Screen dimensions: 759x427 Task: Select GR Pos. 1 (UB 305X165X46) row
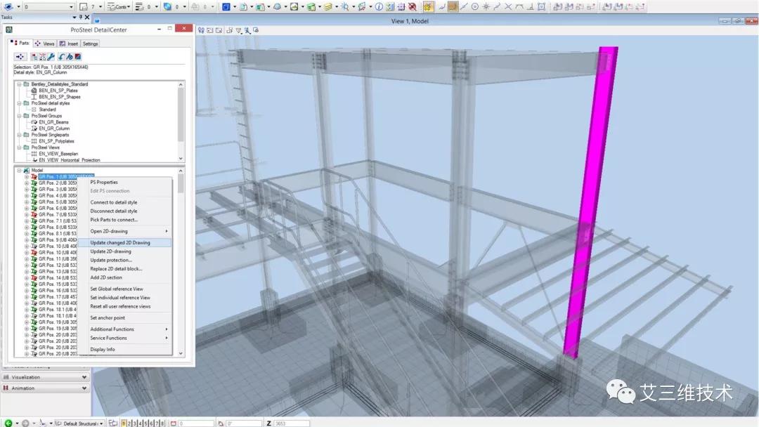66,177
